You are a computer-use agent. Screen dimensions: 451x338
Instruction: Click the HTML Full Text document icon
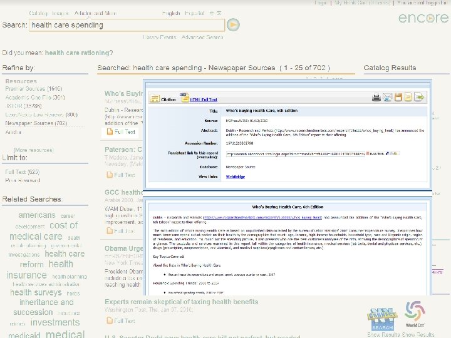(184, 98)
